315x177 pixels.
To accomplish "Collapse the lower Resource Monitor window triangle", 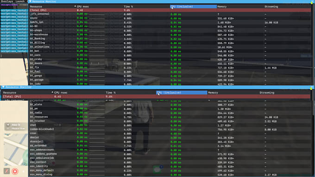I will point(3,87).
